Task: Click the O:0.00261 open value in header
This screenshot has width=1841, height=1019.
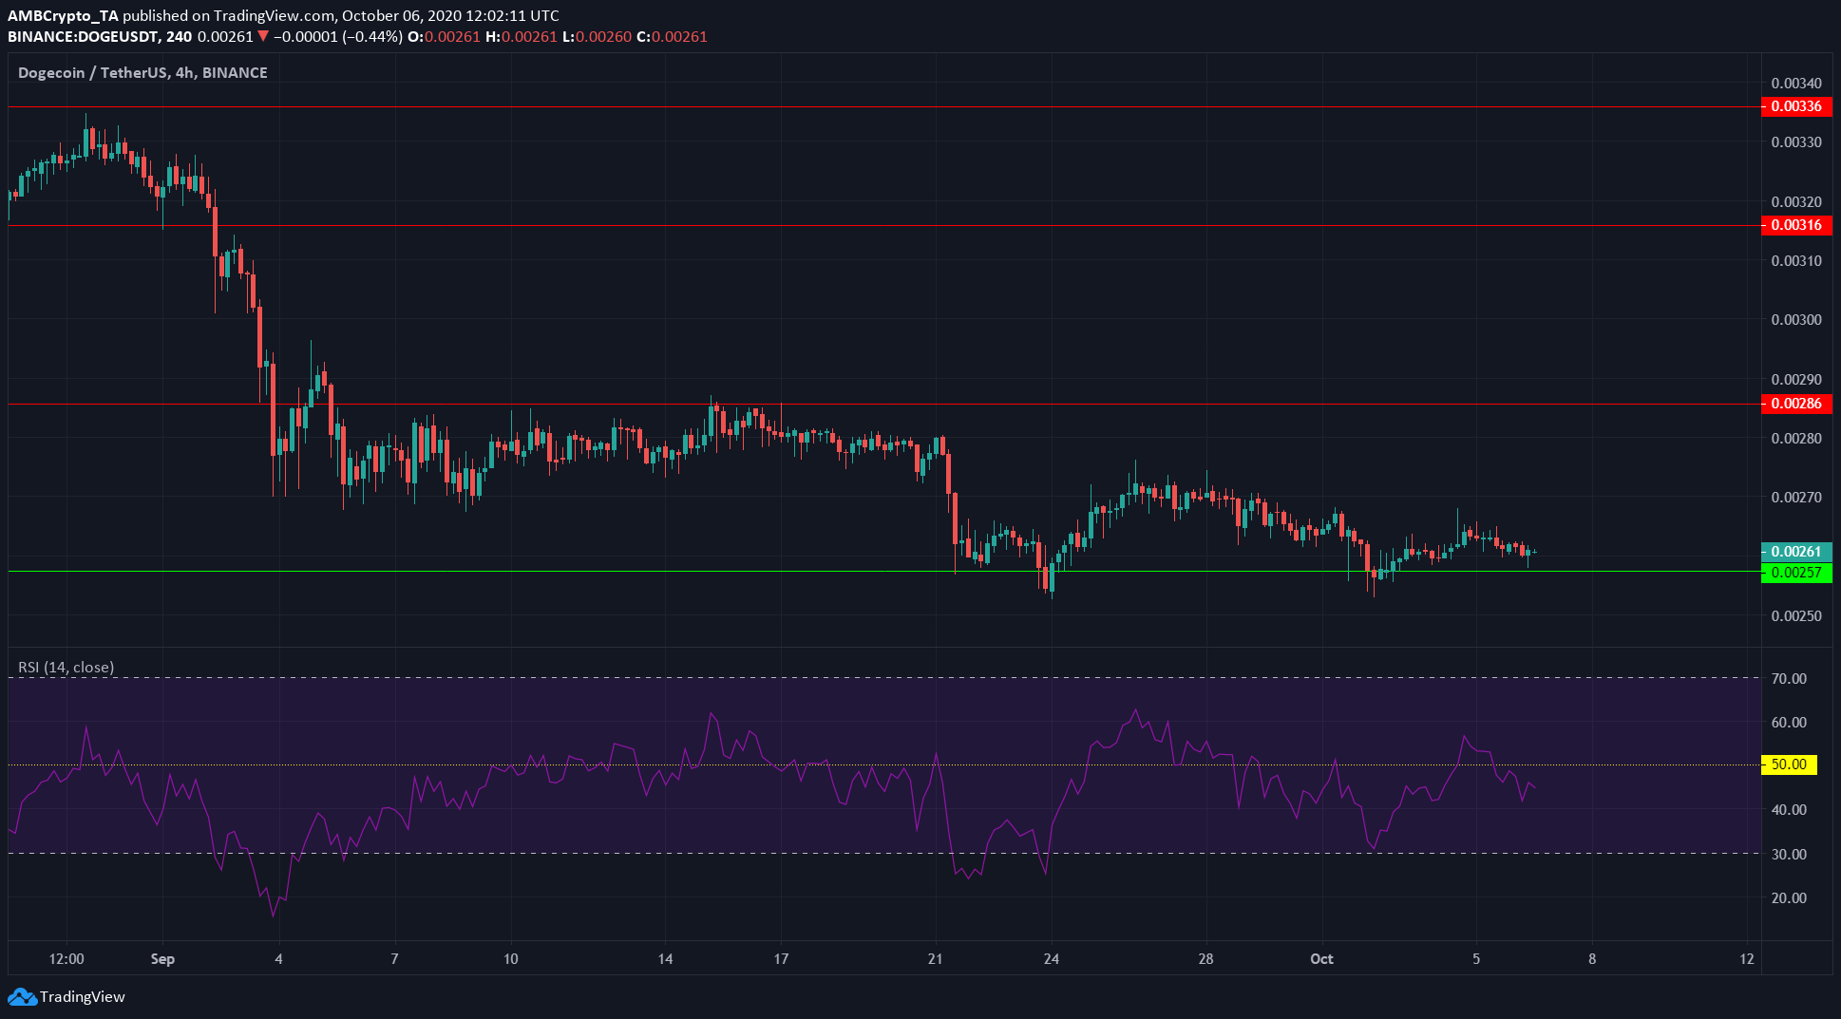Action: coord(445,37)
